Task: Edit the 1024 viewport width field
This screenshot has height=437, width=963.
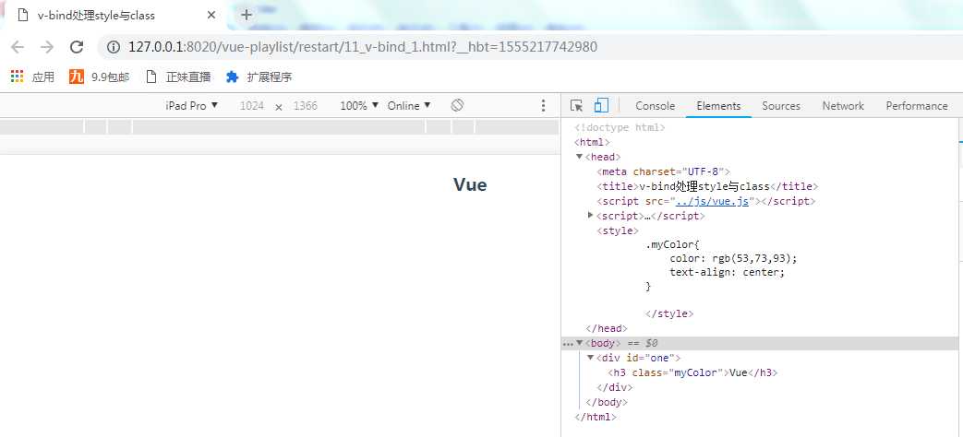Action: point(252,105)
